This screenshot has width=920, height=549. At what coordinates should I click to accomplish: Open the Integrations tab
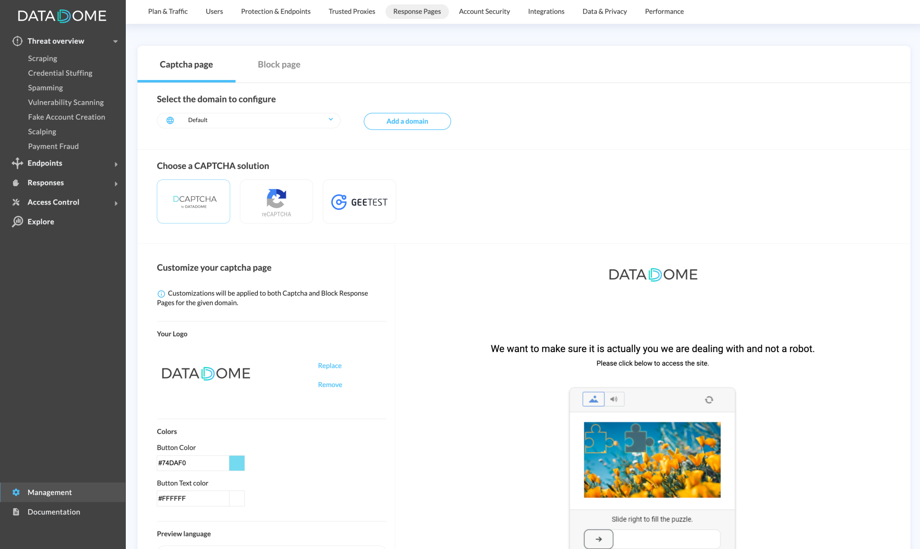546,11
